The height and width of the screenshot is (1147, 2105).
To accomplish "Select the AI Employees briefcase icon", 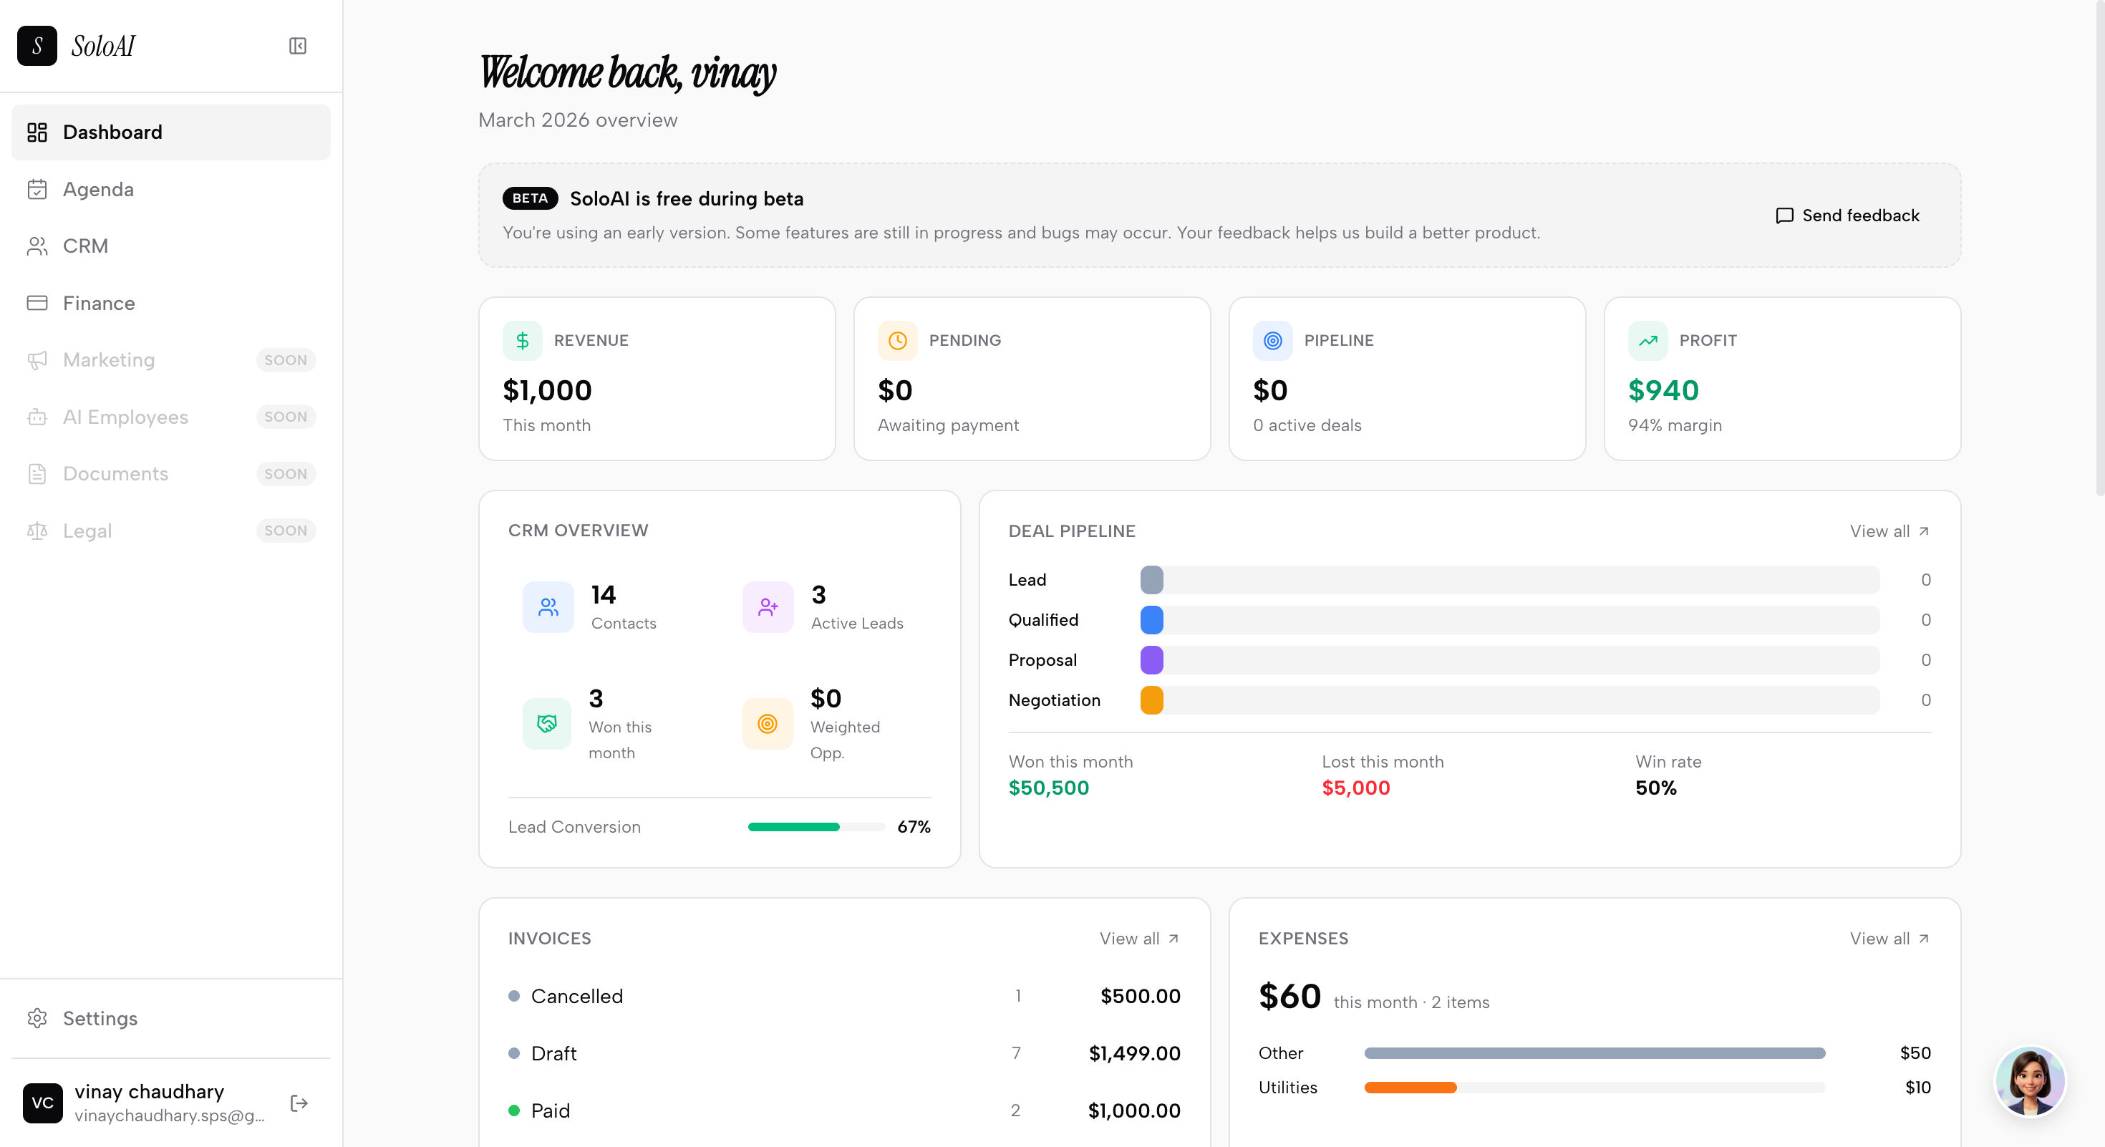I will [x=37, y=417].
